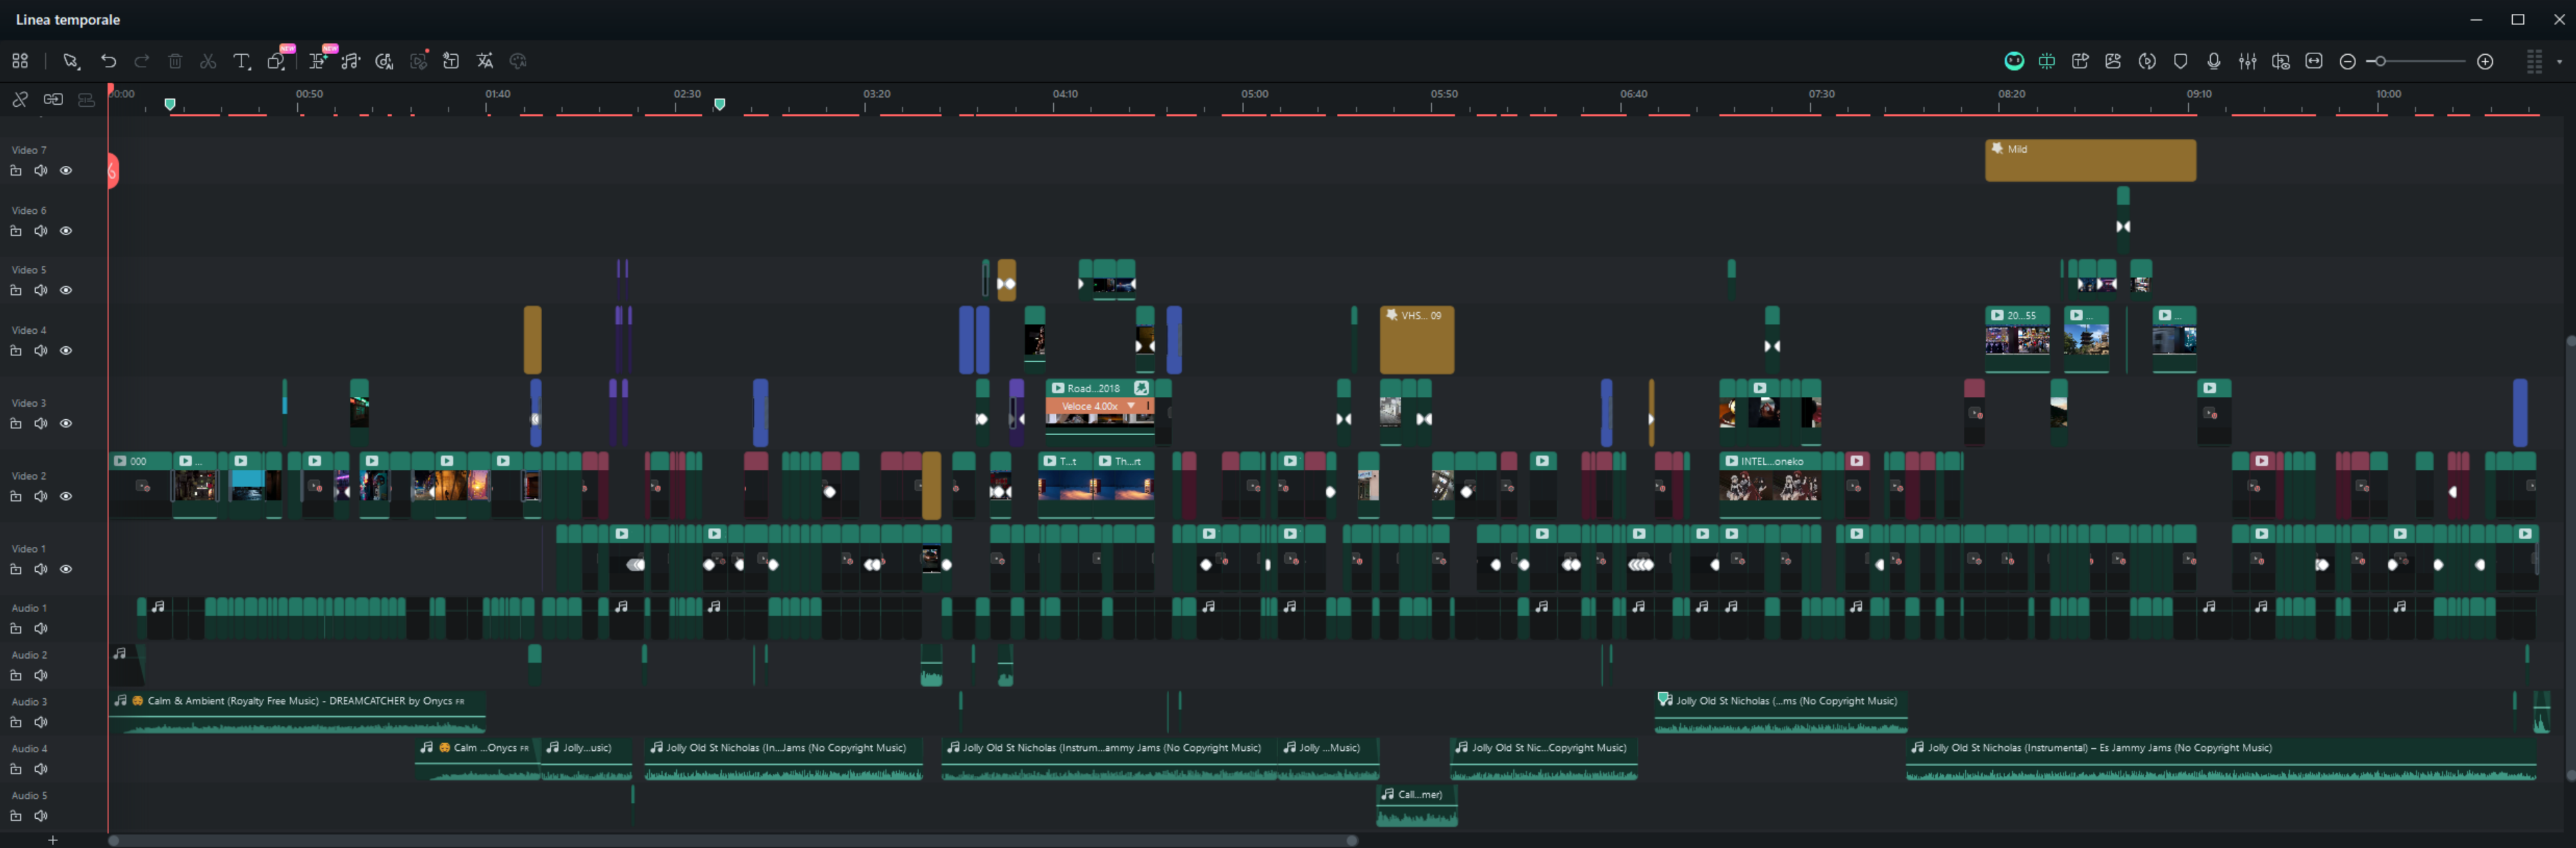Toggle auto ripple link icon above tracks
Image resolution: width=2576 pixels, height=848 pixels.
click(53, 99)
